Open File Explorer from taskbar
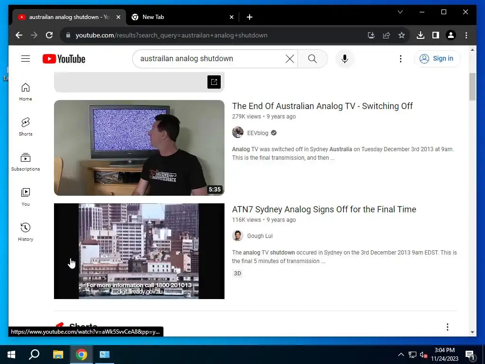The width and height of the screenshot is (485, 364). click(x=58, y=355)
